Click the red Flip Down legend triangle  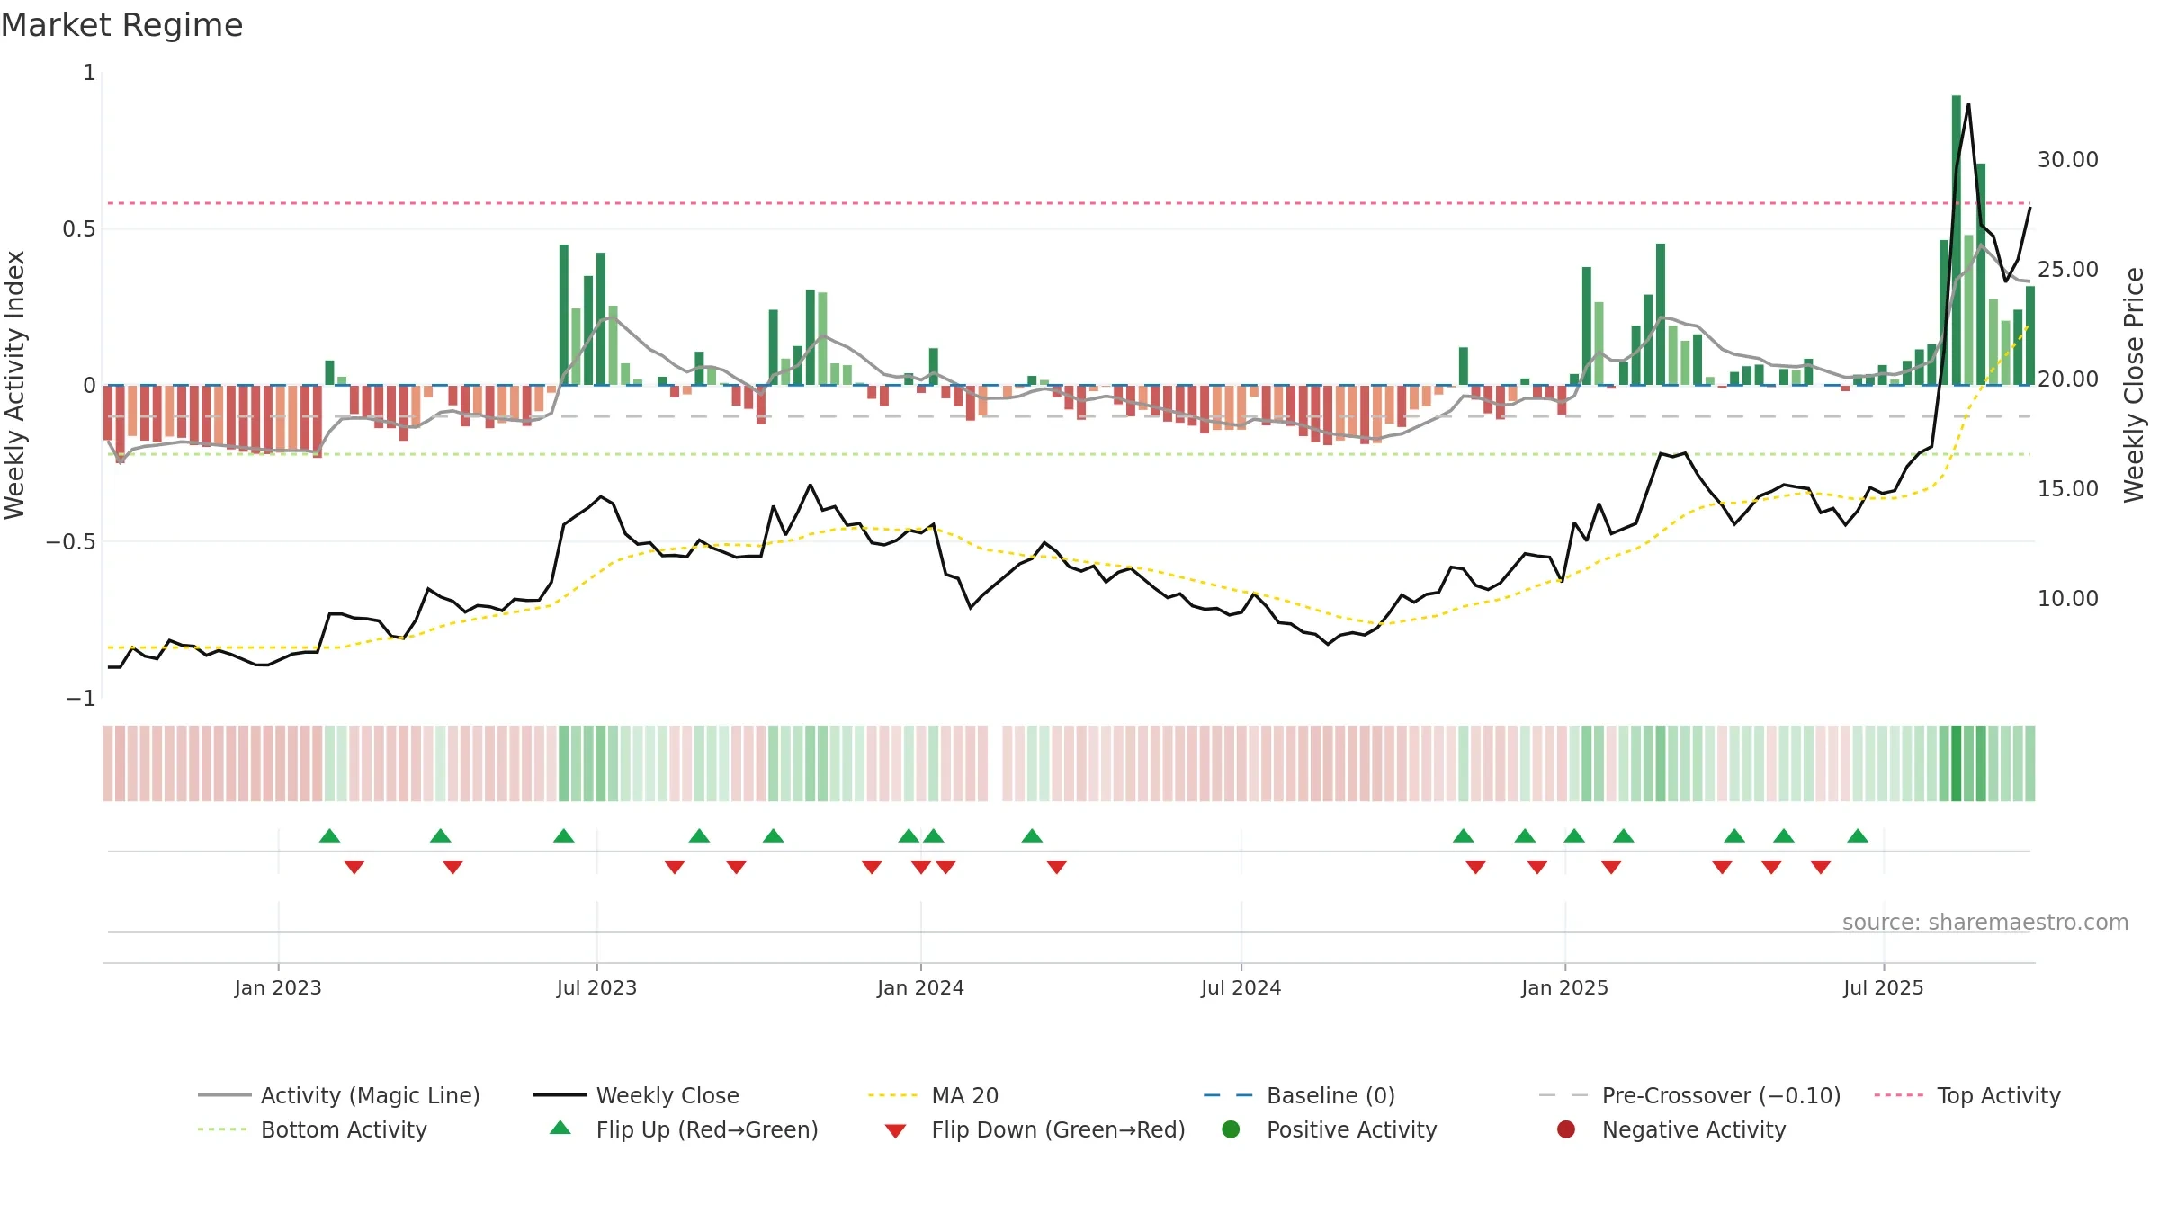(895, 1131)
